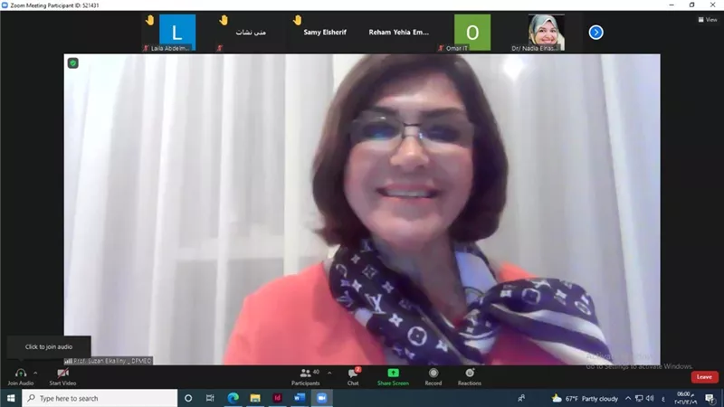Select the Samy Elsherif participant tile

tap(325, 33)
